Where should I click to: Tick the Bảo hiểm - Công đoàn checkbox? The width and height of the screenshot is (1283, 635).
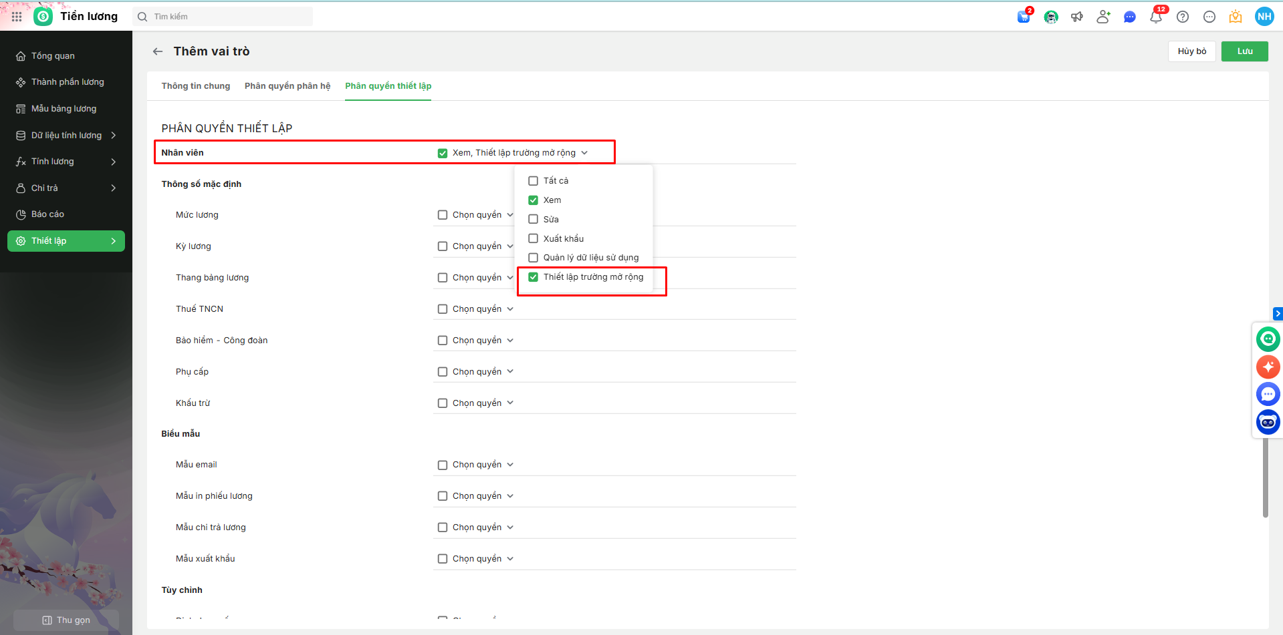point(443,341)
